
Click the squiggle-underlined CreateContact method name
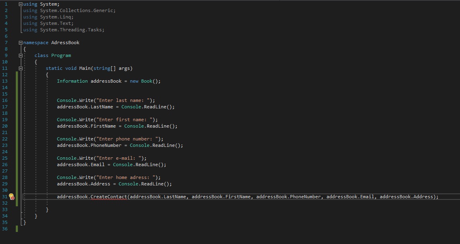coord(109,197)
